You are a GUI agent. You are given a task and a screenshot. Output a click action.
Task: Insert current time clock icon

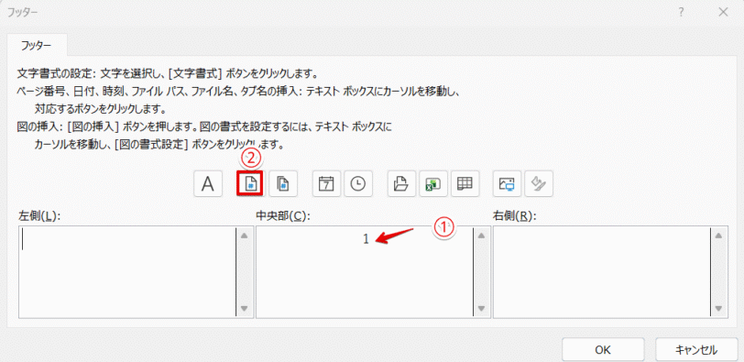click(358, 184)
